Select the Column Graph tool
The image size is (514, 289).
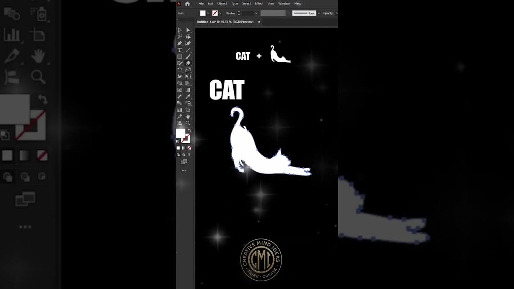pyautogui.click(x=179, y=110)
